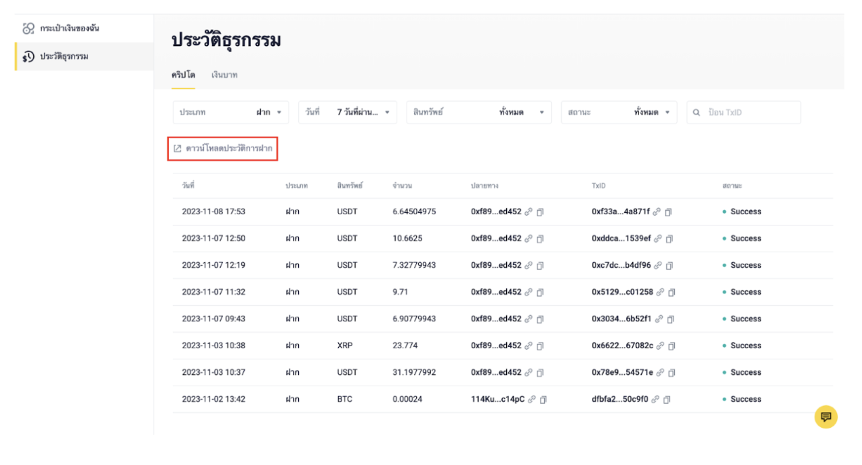Expand the สถานะ status dropdown
The height and width of the screenshot is (465, 862).
(x=618, y=113)
